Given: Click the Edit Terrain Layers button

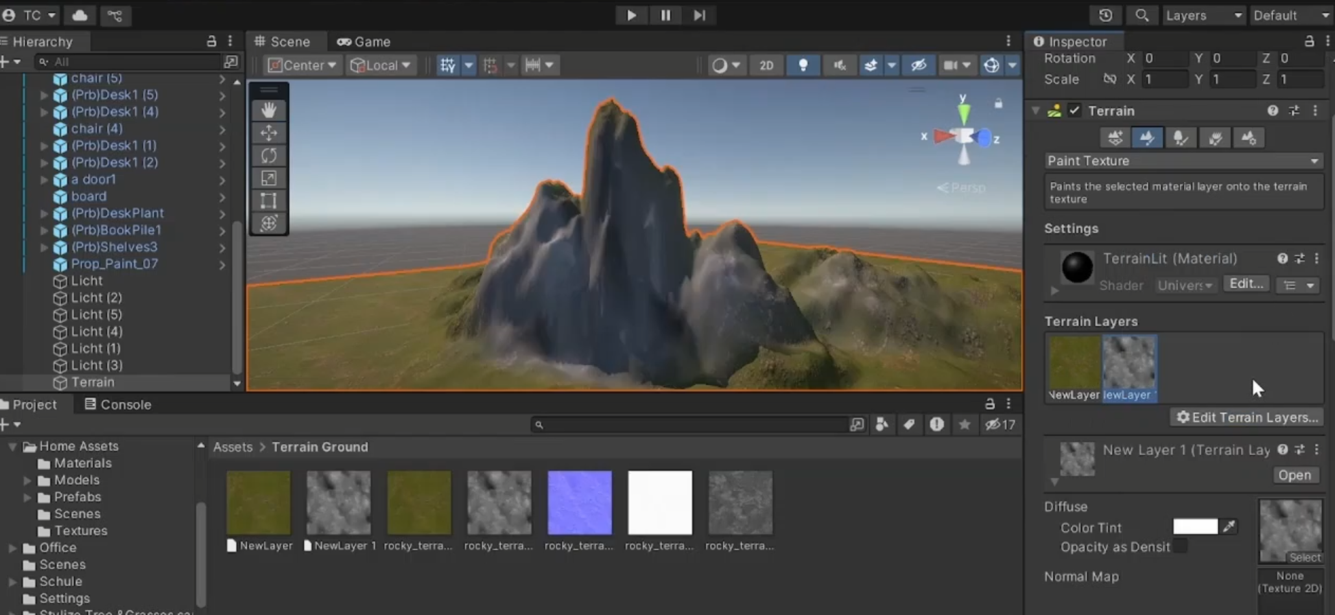Looking at the screenshot, I should click(x=1246, y=417).
